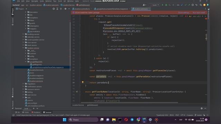221x124 pixels.
Task: Click the Rollback undo arrow icon
Action: [196, 5]
